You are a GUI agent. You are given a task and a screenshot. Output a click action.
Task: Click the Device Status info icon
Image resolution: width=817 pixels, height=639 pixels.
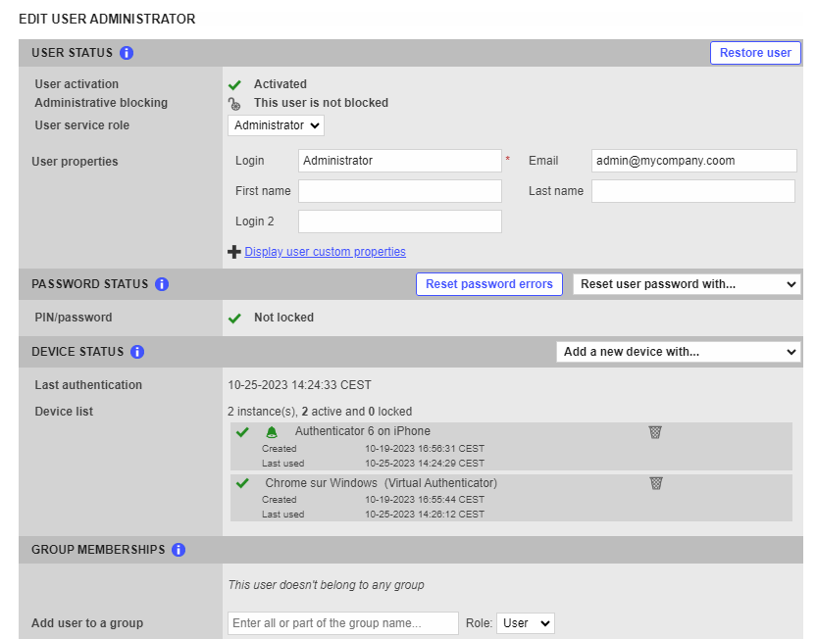click(x=137, y=352)
